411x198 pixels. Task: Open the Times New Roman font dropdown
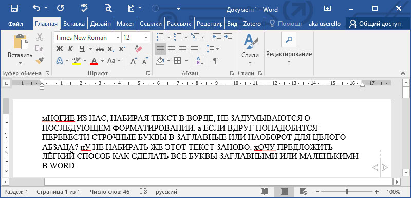(x=118, y=38)
